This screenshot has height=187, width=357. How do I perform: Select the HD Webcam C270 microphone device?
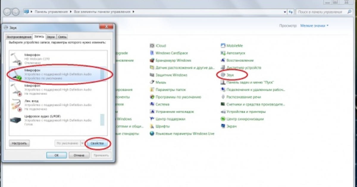[x=58, y=59]
